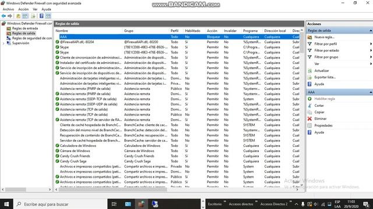Image resolution: width=373 pixels, height=209 pixels.
Task: Sort by the Perfil column header
Action: (x=177, y=31)
